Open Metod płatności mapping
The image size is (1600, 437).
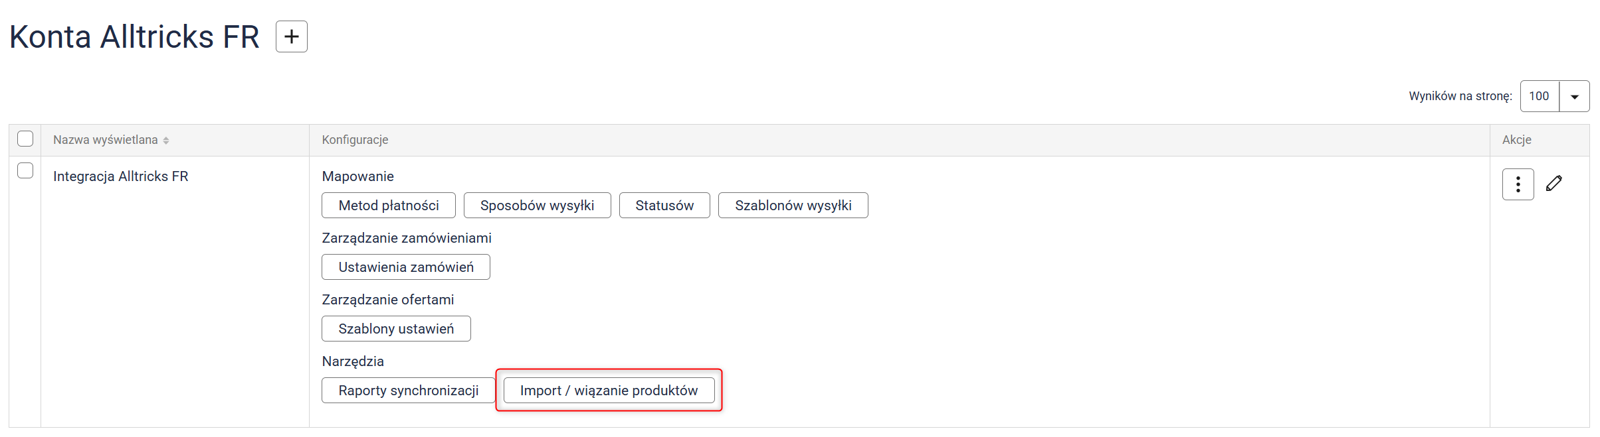click(x=388, y=206)
